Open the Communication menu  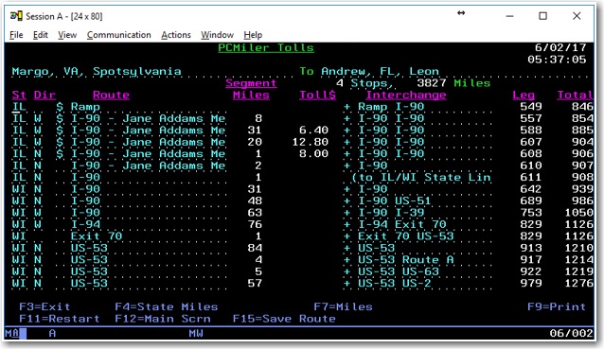pyautogui.click(x=119, y=35)
